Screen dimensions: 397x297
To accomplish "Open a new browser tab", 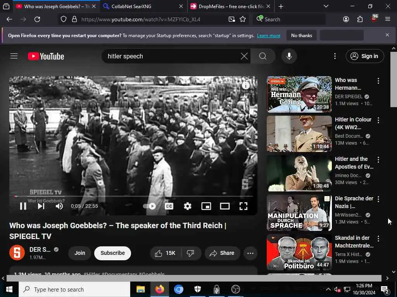I will pyautogui.click(x=281, y=6).
